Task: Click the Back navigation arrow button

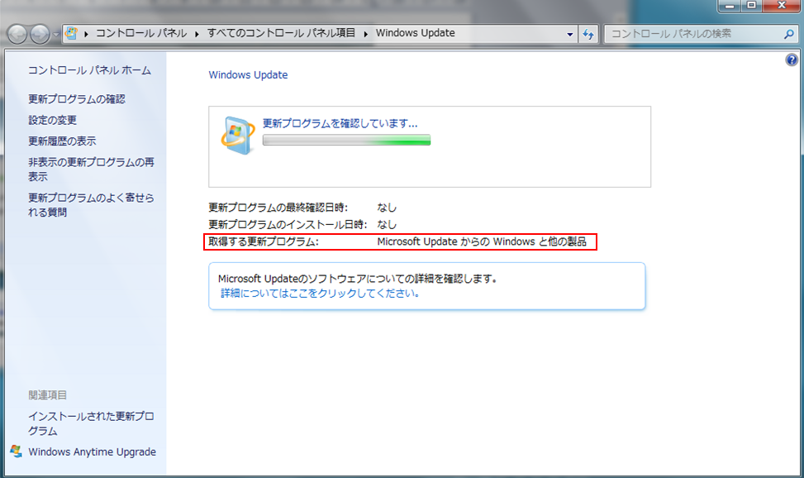Action: coord(17,35)
